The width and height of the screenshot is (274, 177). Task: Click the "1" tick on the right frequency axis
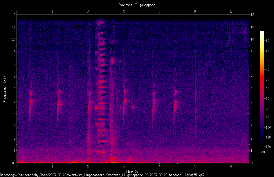coord(252,151)
